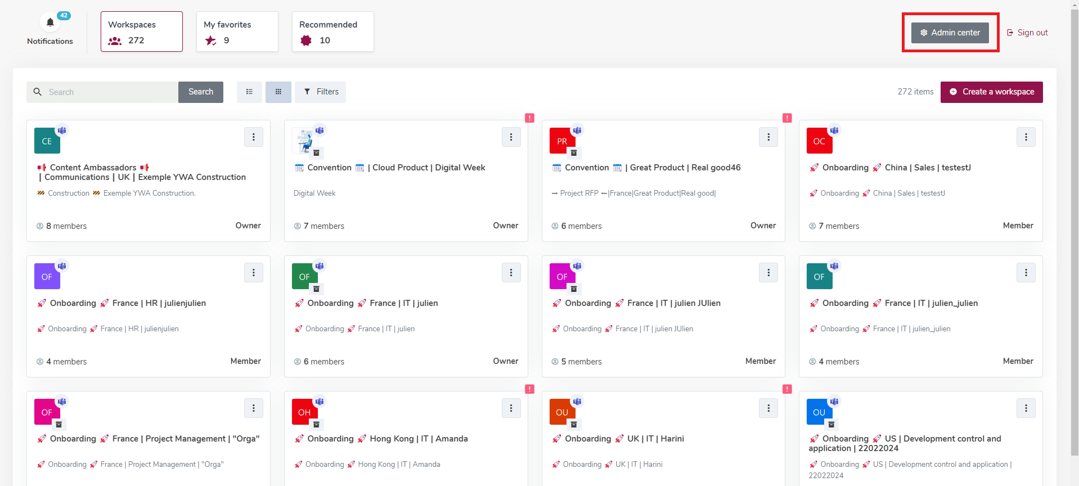Image resolution: width=1079 pixels, height=486 pixels.
Task: Click the archive icon on UK IT Harini card
Action: tap(574, 424)
